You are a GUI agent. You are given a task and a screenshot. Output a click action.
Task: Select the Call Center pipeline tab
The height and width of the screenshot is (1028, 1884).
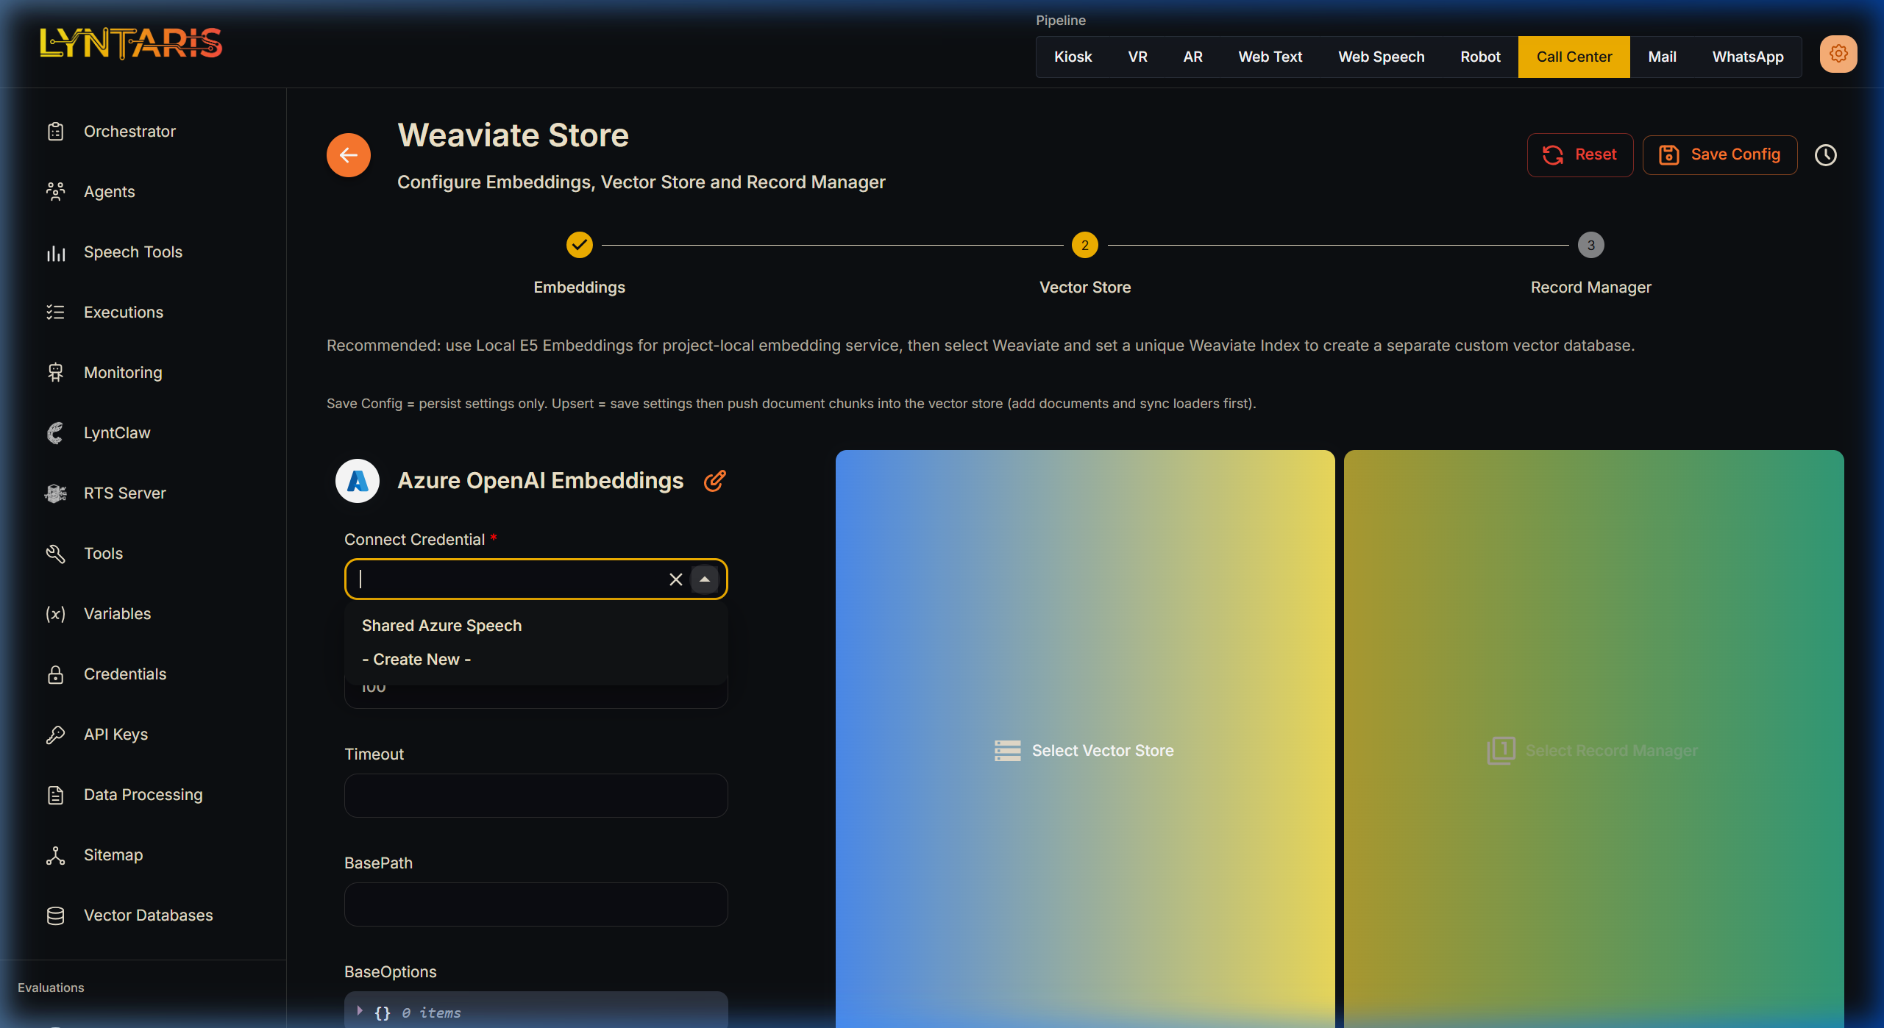(1574, 57)
